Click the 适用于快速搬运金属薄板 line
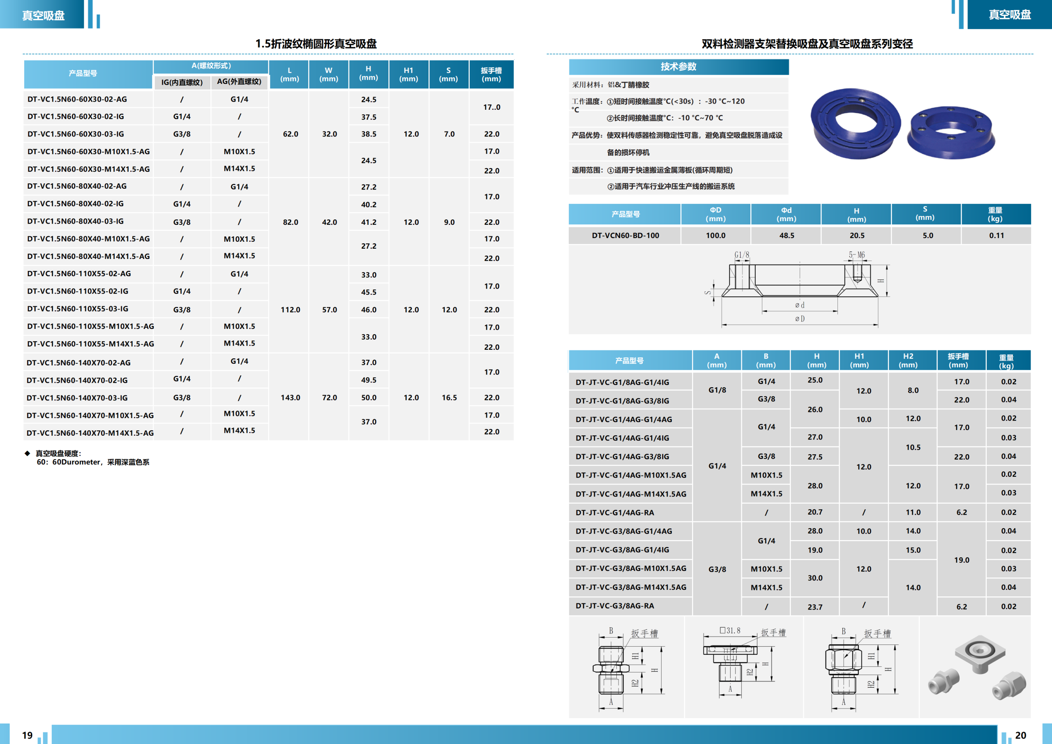This screenshot has height=744, width=1052. pos(670,170)
